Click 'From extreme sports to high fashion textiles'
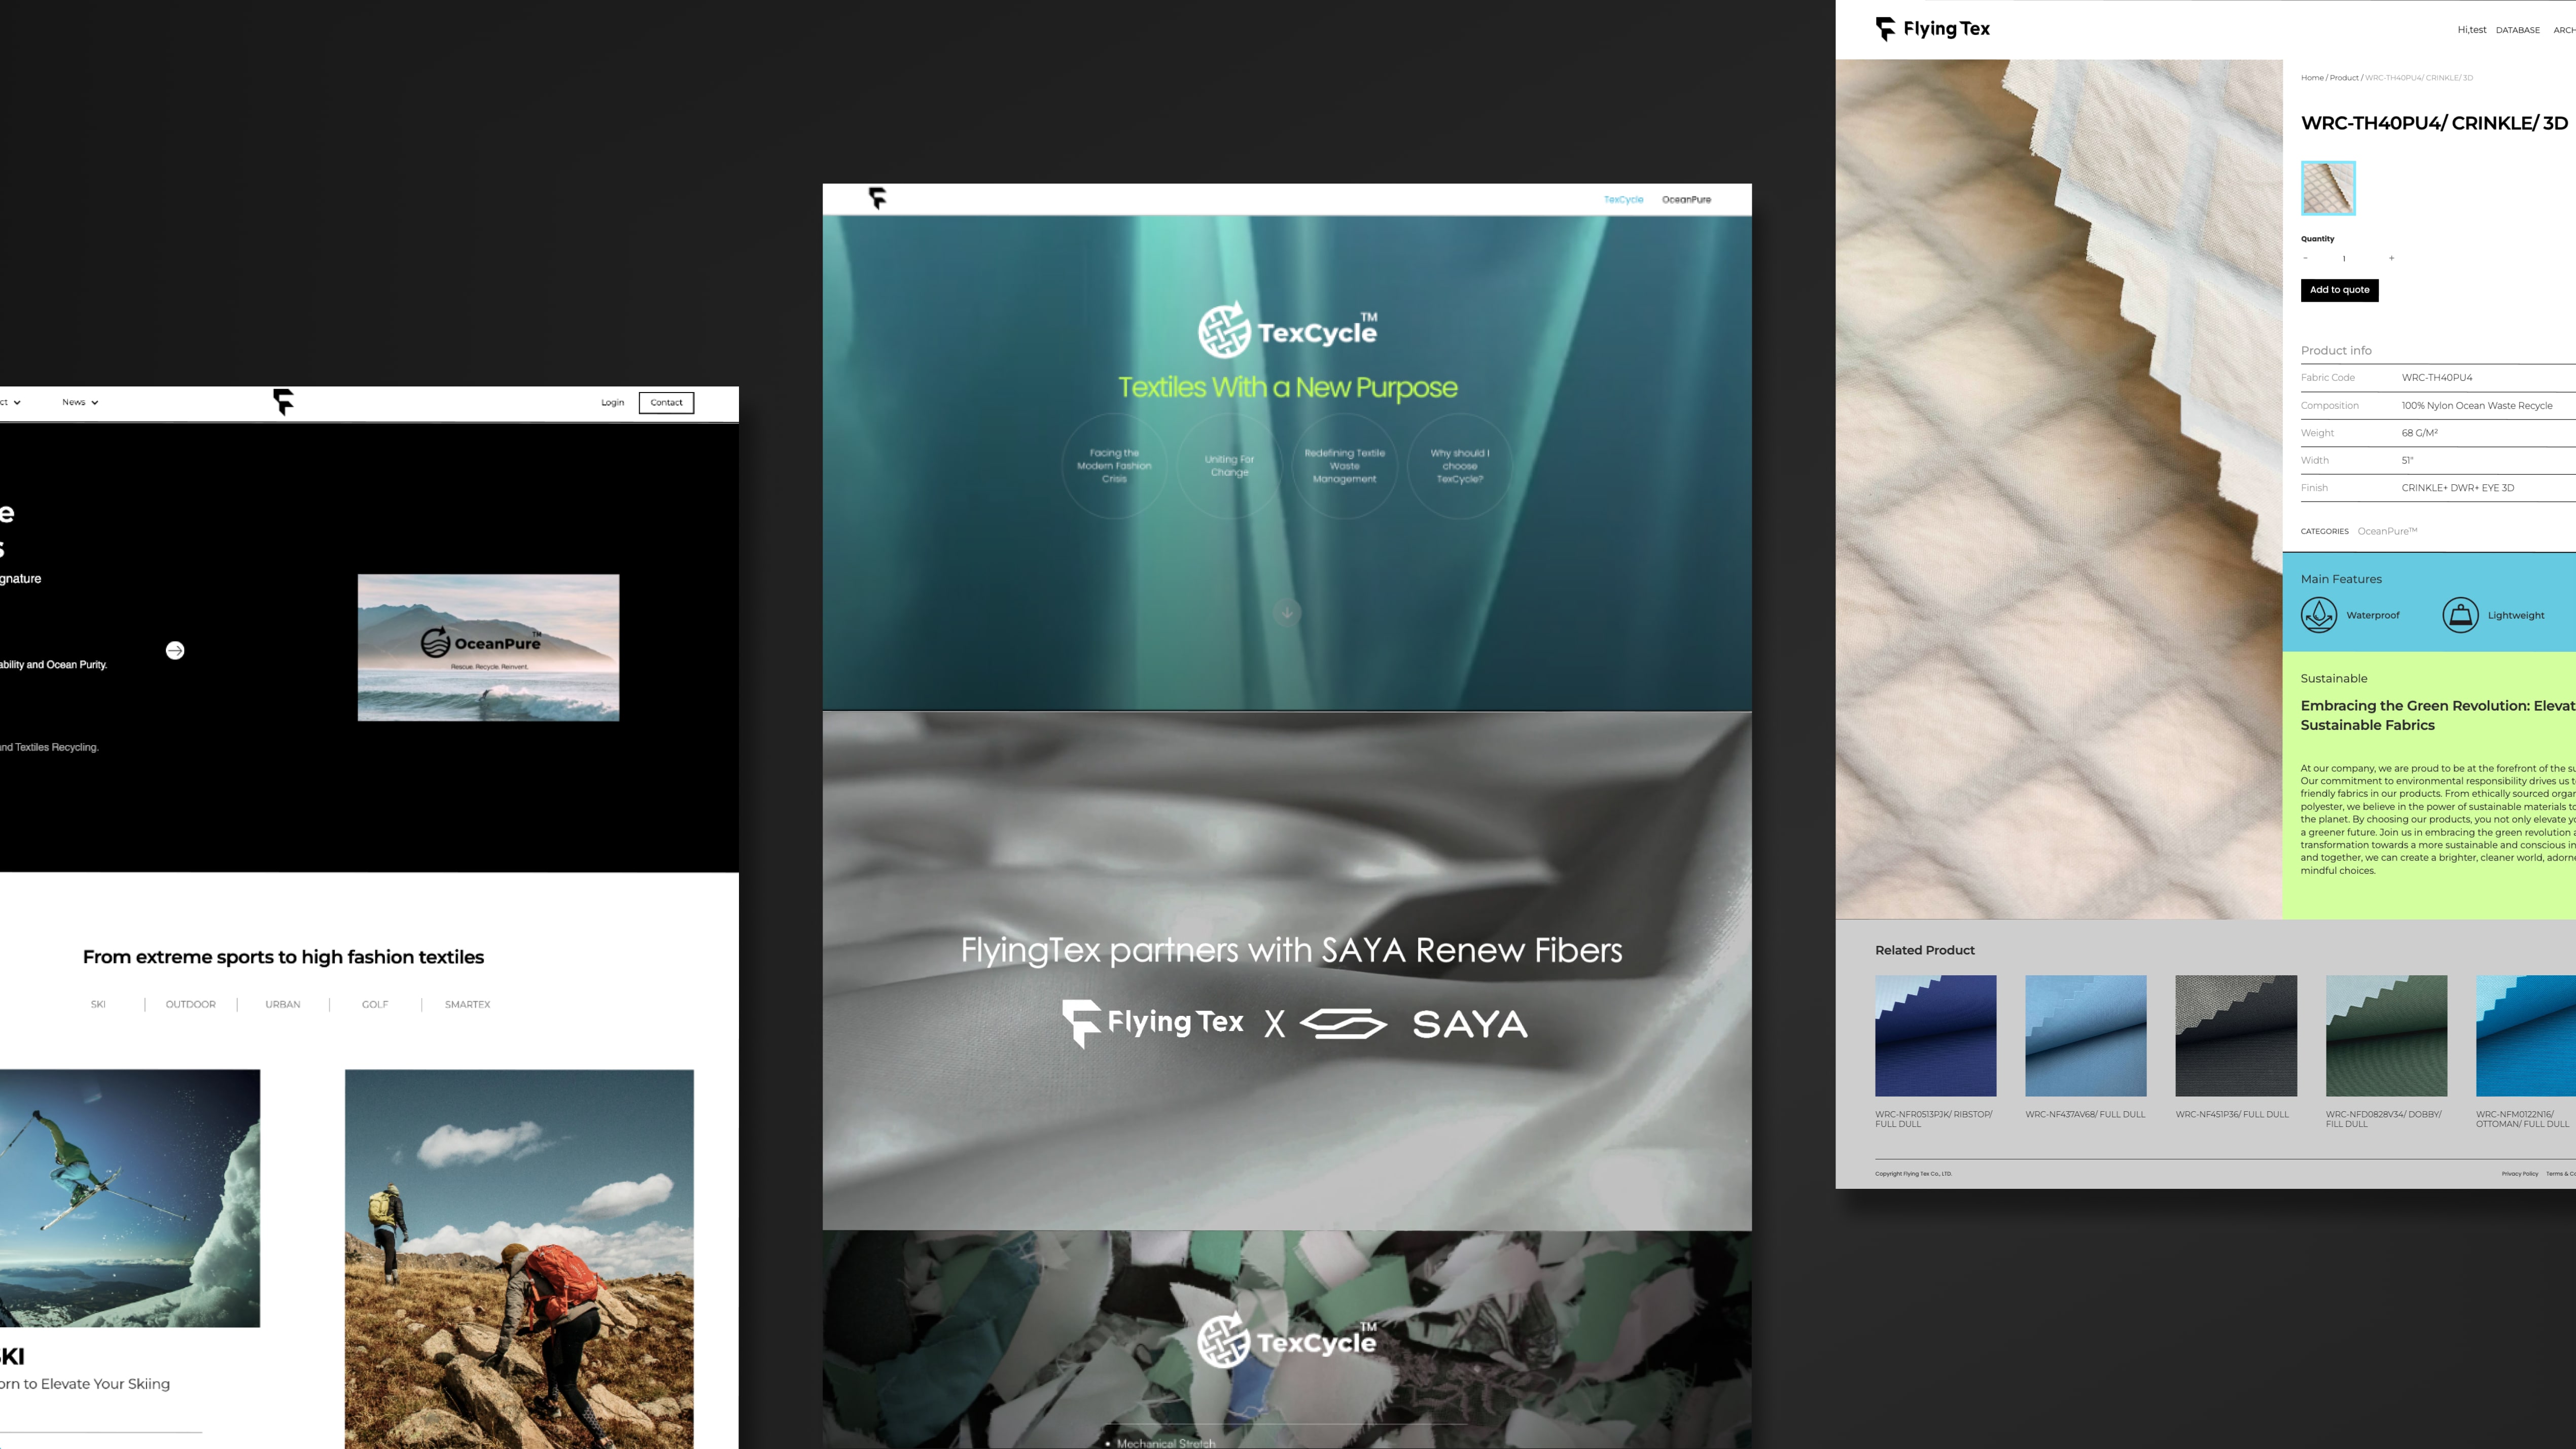This screenshot has width=2576, height=1449. [283, 957]
